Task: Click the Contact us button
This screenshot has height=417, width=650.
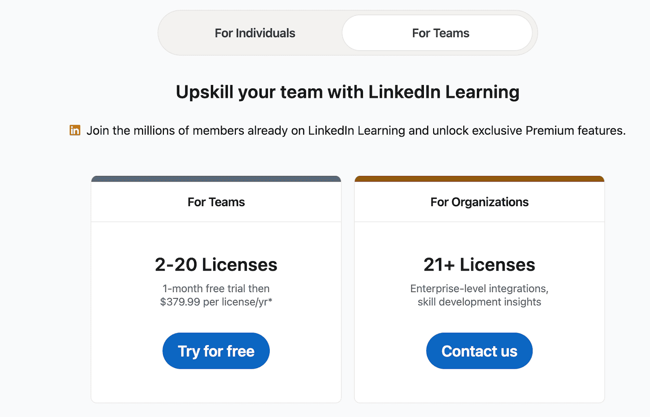Action: [x=479, y=351]
